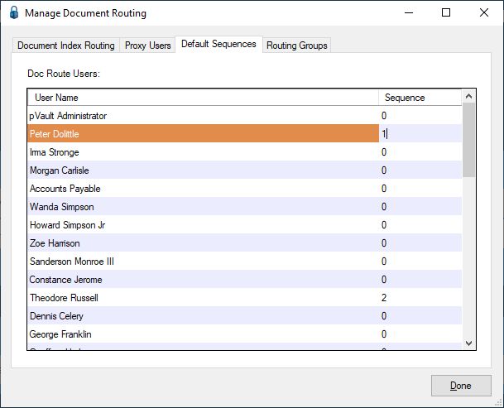
Task: Click sequence value 2 for Theodore Russell
Action: click(384, 298)
